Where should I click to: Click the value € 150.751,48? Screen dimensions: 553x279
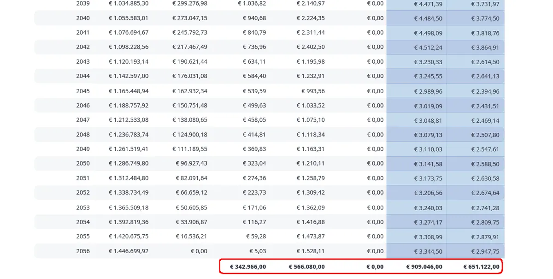190,105
